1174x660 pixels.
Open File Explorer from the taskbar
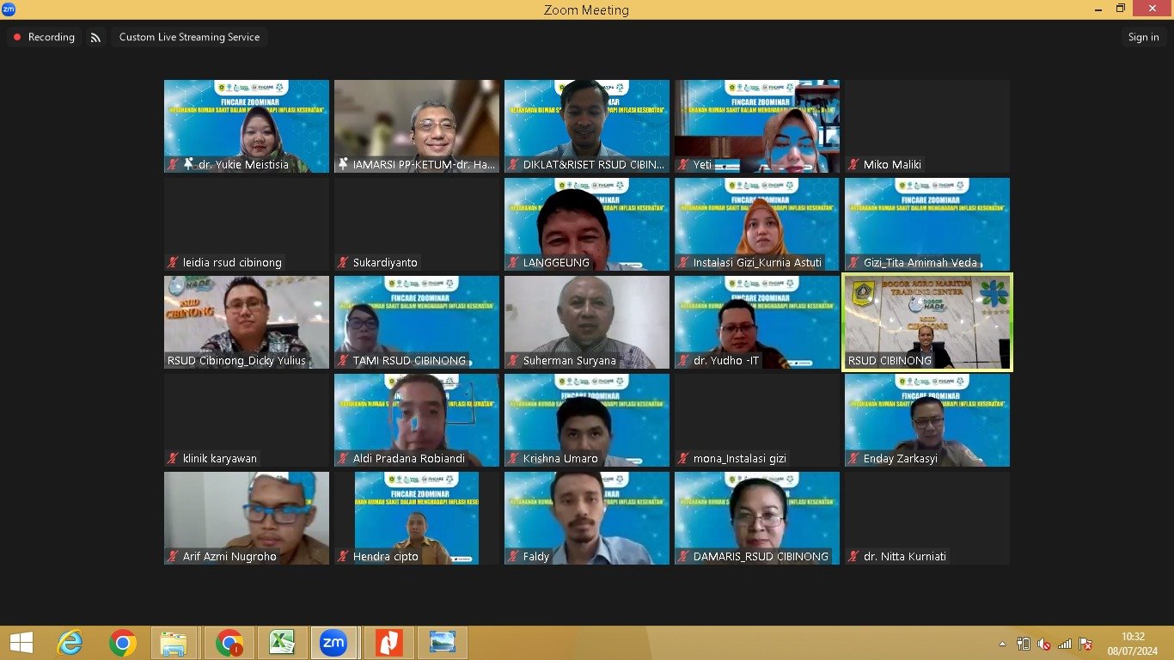[x=173, y=643]
